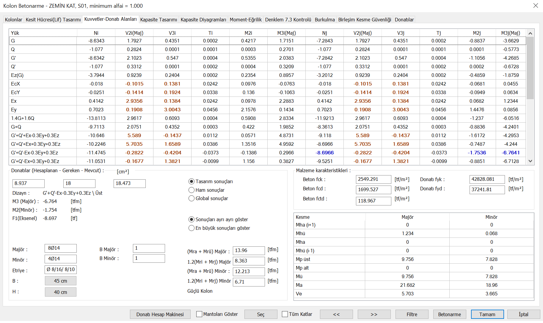Open the Burkulma tab
The image size is (543, 323).
[x=324, y=20]
